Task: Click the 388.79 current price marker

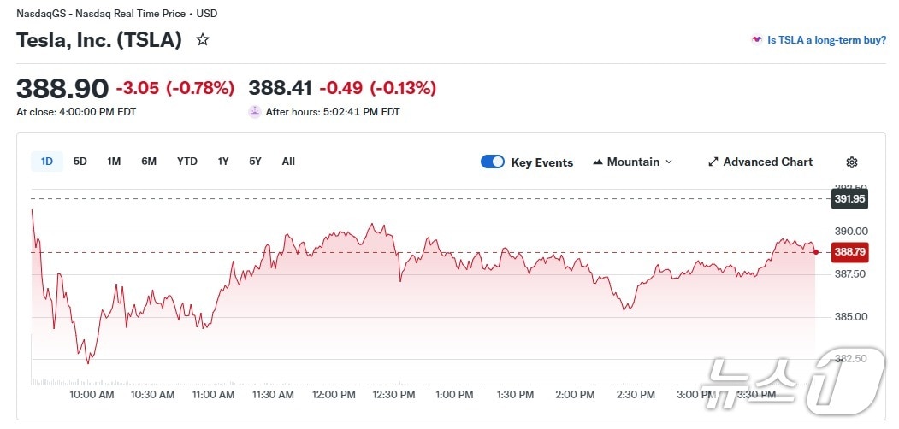Action: tap(850, 252)
